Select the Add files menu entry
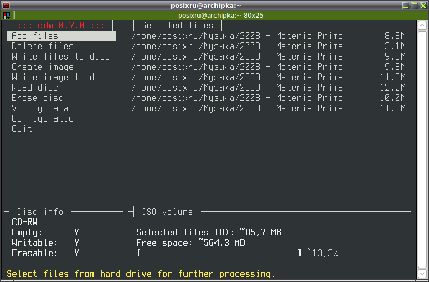Viewport: 429px width, 282px height. (x=61, y=36)
